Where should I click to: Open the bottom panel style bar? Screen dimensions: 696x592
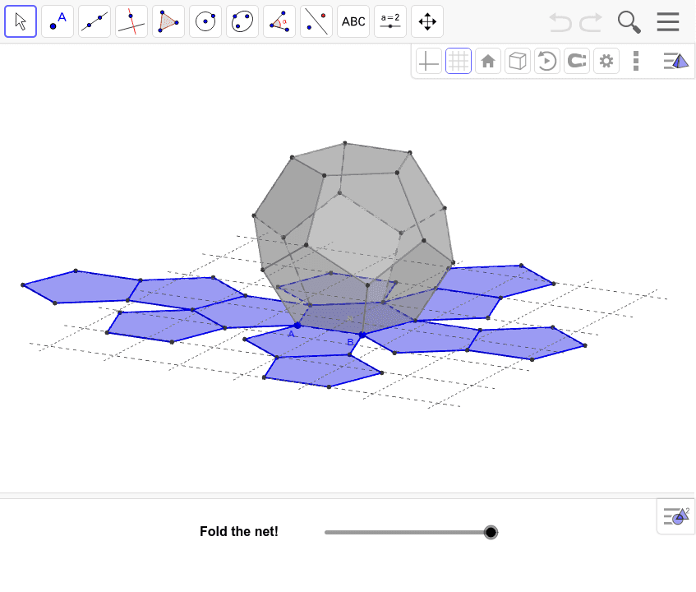(675, 516)
